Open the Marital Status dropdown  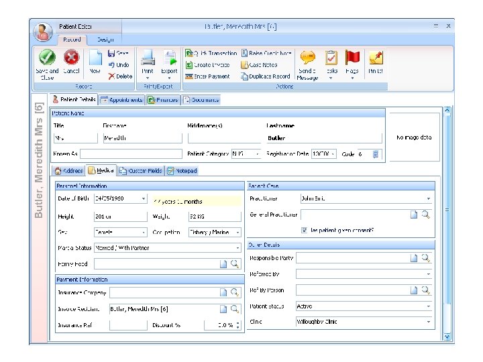237,248
